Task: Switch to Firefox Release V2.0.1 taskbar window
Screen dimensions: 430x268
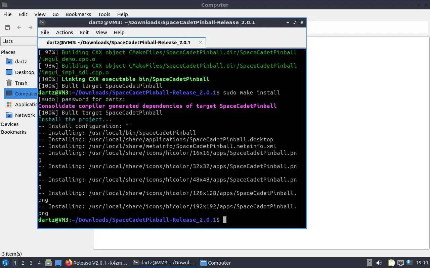Action: 97,263
